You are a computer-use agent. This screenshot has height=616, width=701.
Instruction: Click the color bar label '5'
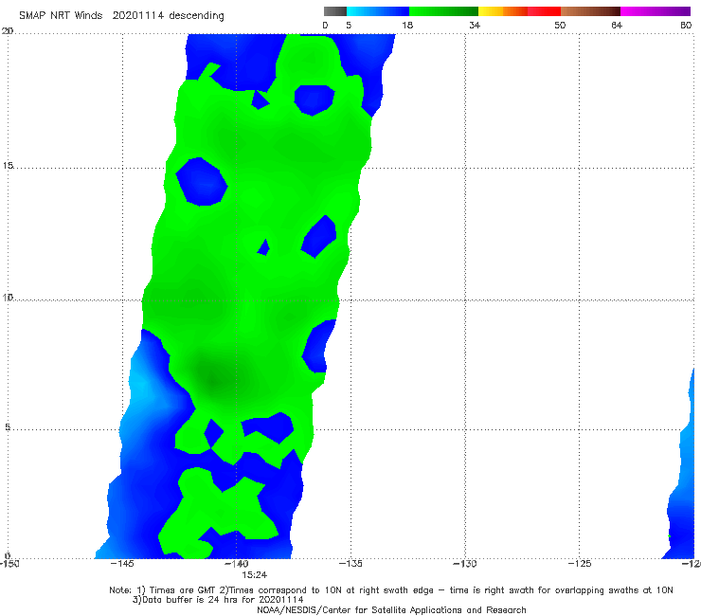tap(349, 25)
